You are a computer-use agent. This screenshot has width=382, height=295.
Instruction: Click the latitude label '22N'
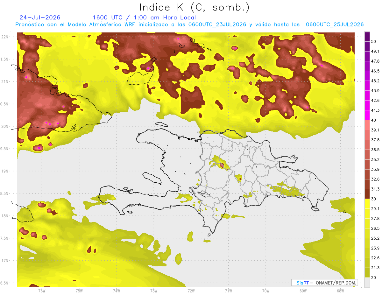[5, 37]
